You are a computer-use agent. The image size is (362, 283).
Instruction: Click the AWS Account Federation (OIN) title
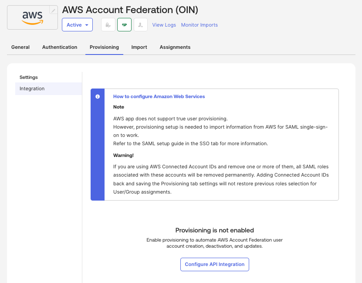(x=130, y=10)
